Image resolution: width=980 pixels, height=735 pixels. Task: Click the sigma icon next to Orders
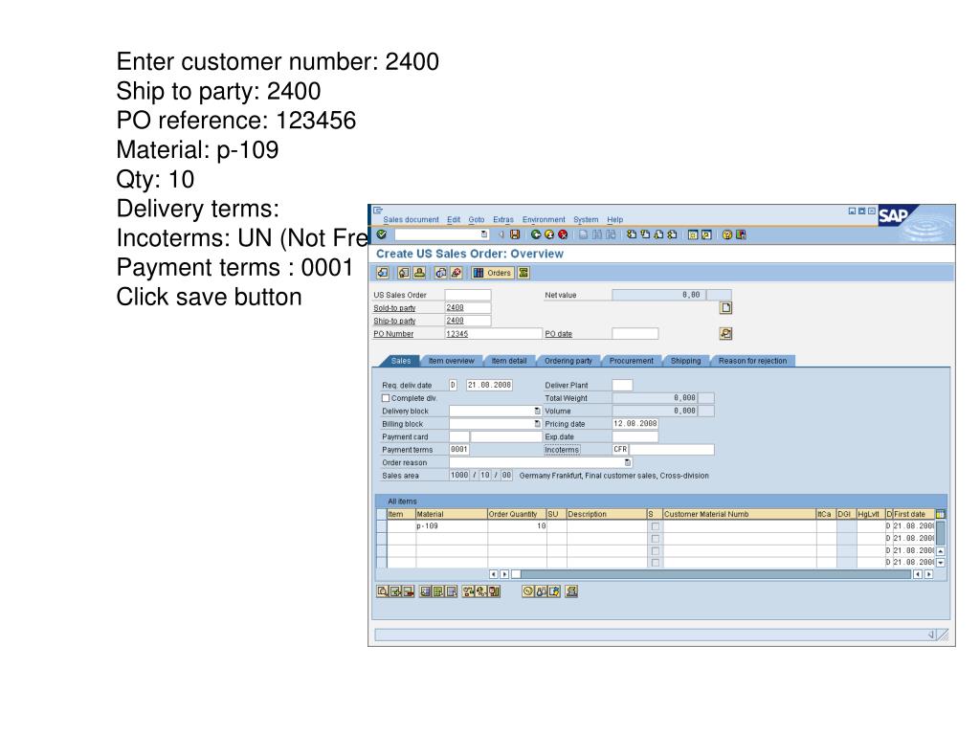[x=523, y=273]
